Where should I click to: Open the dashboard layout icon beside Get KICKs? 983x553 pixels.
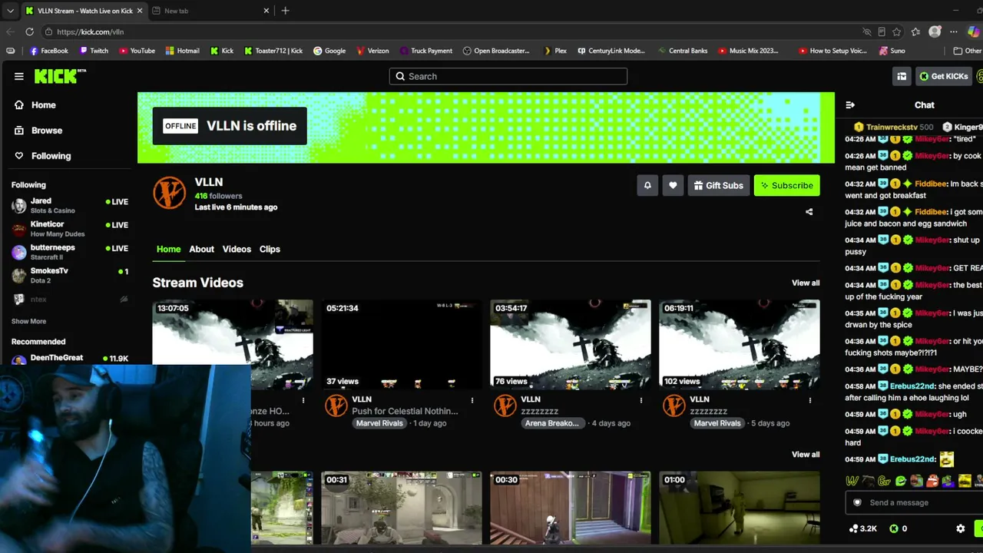coord(902,76)
